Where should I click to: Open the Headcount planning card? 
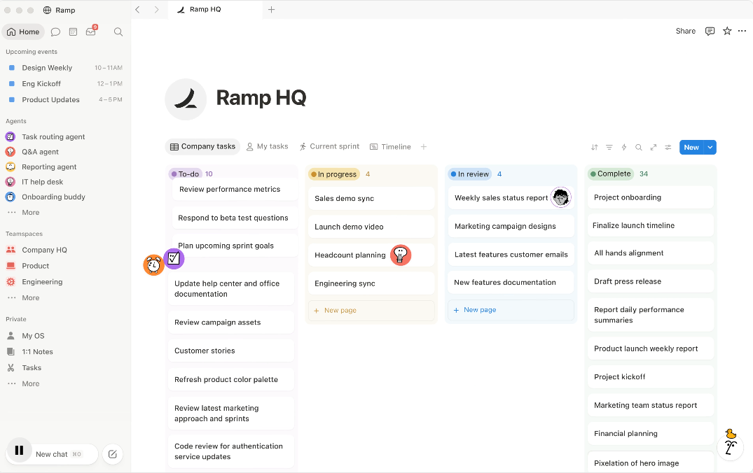click(371, 255)
